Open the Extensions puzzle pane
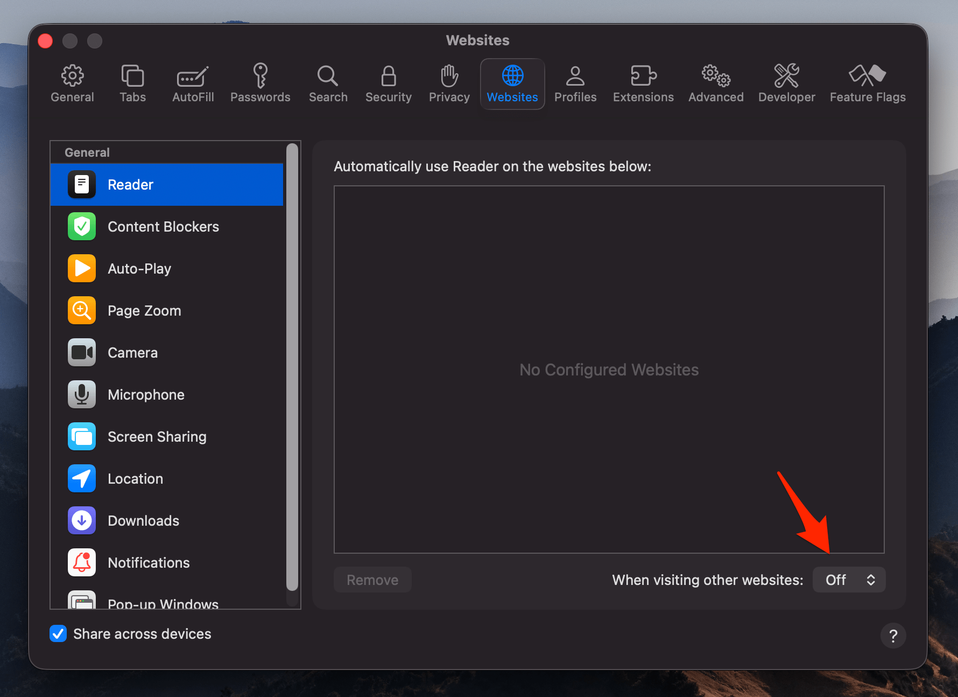The height and width of the screenshot is (697, 958). [x=643, y=84]
